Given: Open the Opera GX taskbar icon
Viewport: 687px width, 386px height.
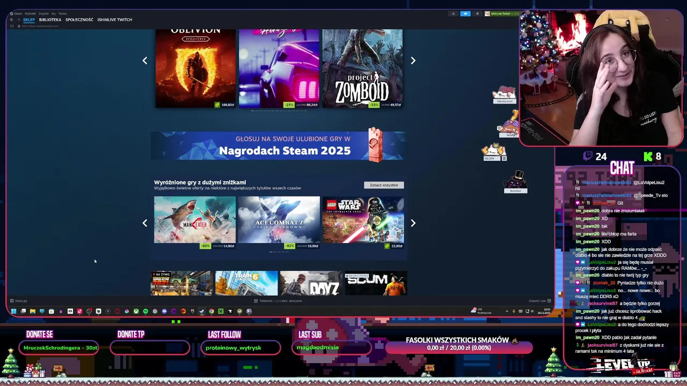Looking at the screenshot, I should pyautogui.click(x=118, y=311).
